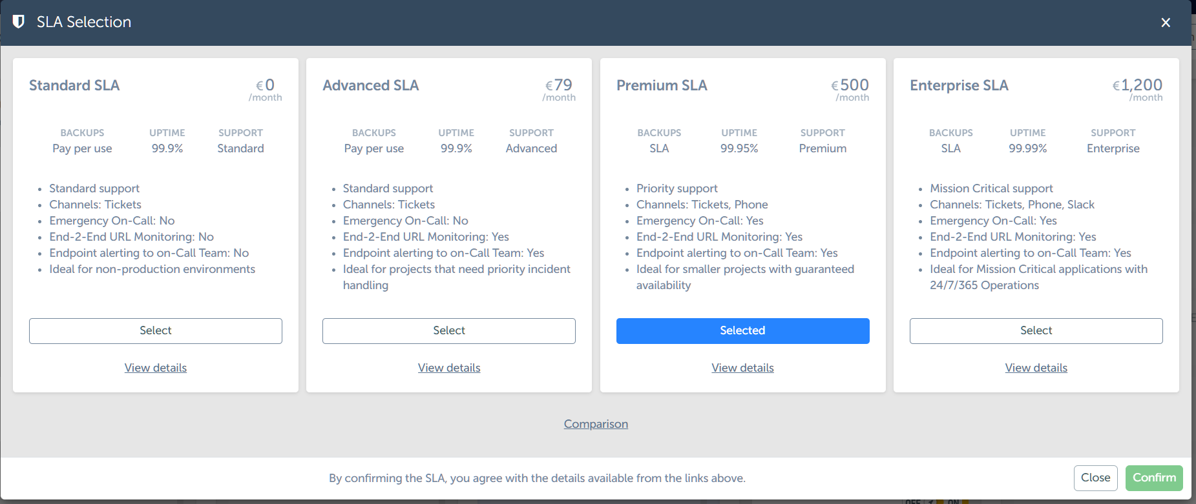This screenshot has width=1196, height=504.
Task: Click the Premium SLA card heading
Action: tap(662, 85)
